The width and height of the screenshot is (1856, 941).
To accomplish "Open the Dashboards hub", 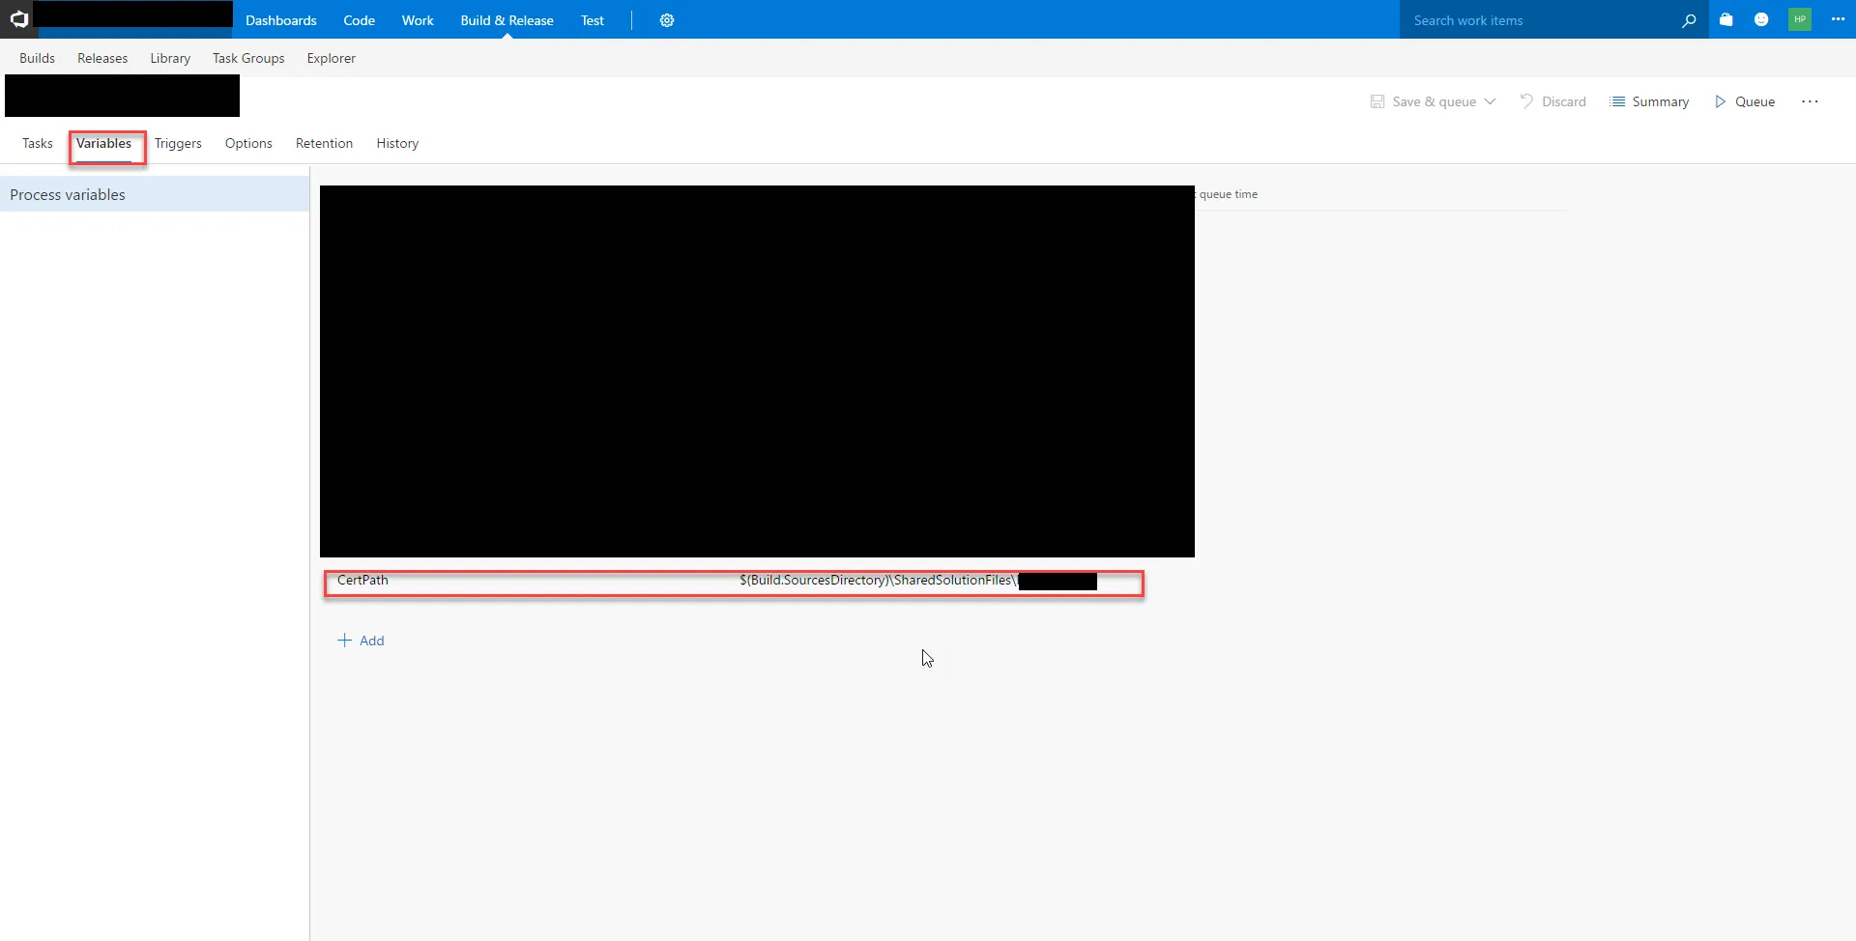I will 281,20.
